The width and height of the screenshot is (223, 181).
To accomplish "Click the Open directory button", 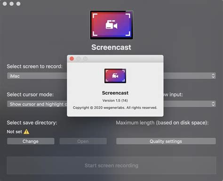I will 83,141.
